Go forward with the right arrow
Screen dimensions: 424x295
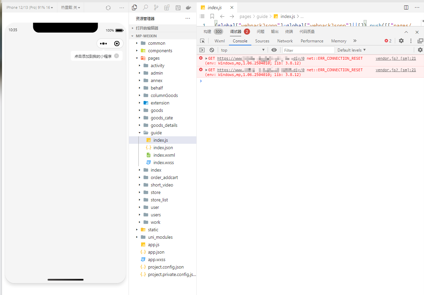click(232, 16)
